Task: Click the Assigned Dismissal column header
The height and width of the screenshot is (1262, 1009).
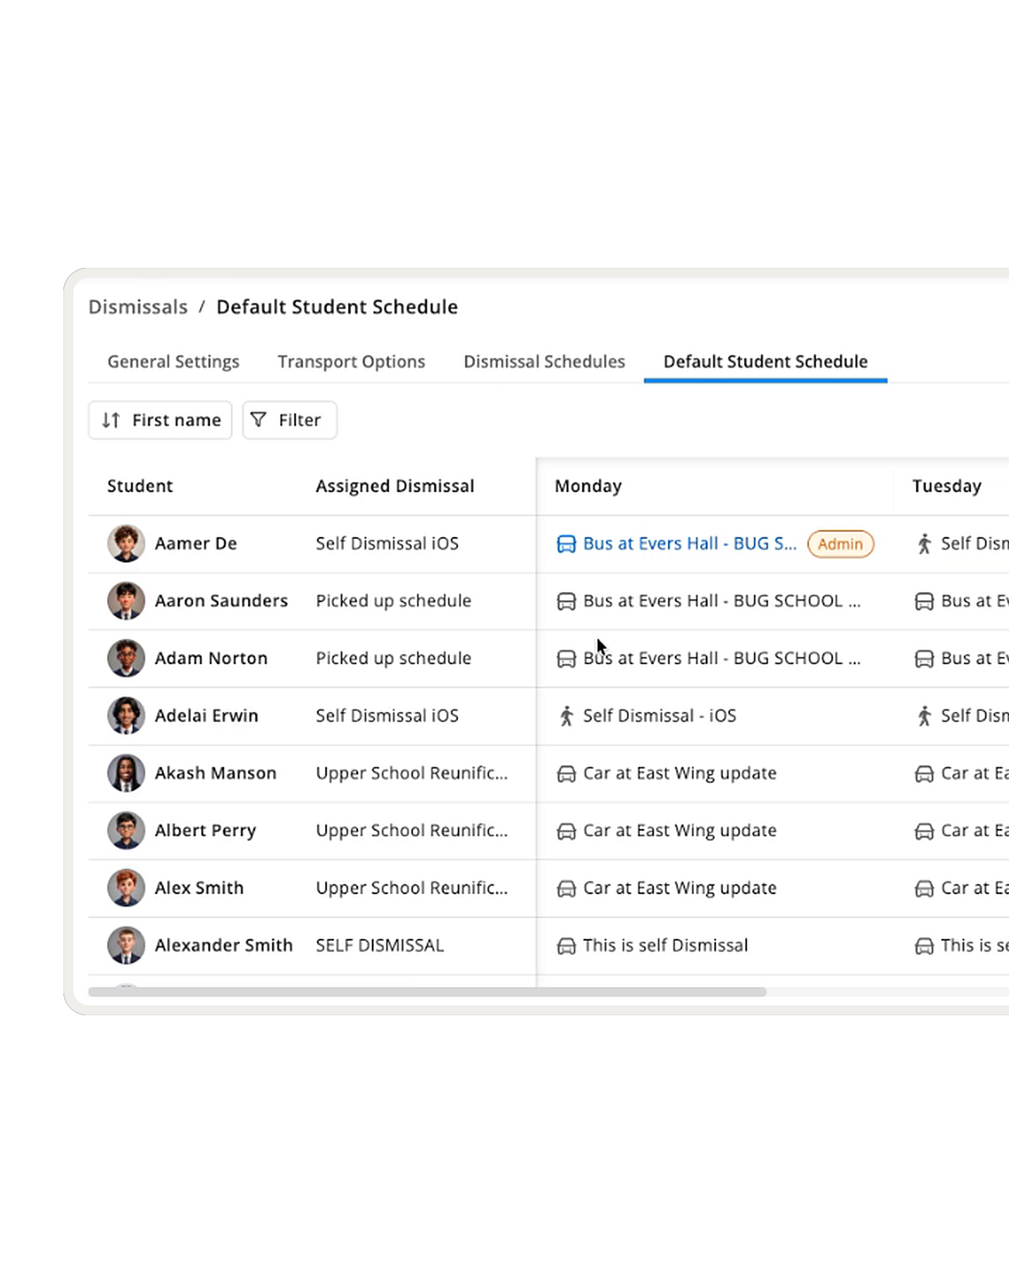Action: (395, 486)
